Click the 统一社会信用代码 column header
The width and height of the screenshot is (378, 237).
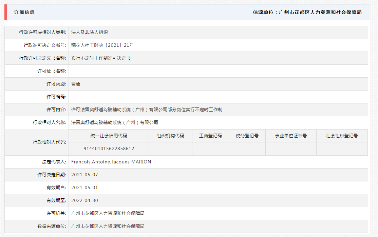109,136
